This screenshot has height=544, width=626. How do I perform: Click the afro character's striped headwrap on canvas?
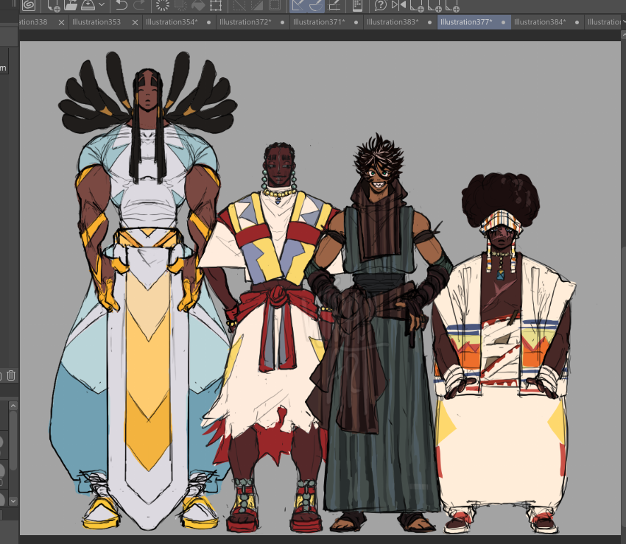pyautogui.click(x=502, y=225)
